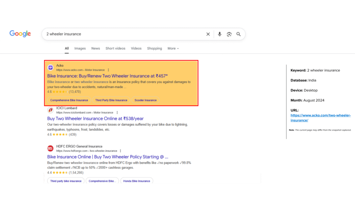This screenshot has width=355, height=200.
Task: Open the three-dot menu on the HDFC ERGO result
Action: point(120,151)
